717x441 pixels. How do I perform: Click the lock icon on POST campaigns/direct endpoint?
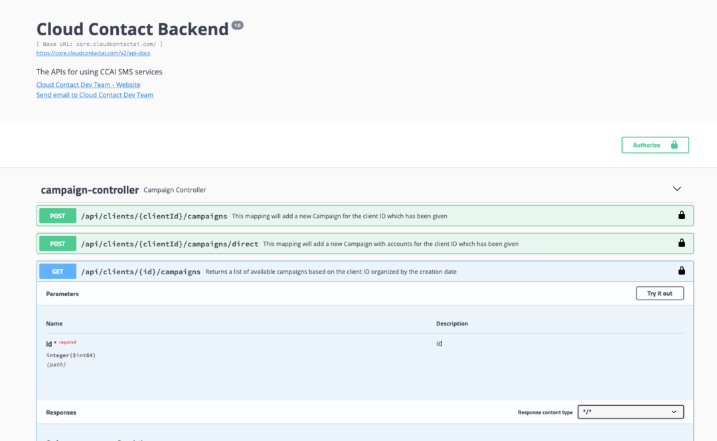click(681, 242)
